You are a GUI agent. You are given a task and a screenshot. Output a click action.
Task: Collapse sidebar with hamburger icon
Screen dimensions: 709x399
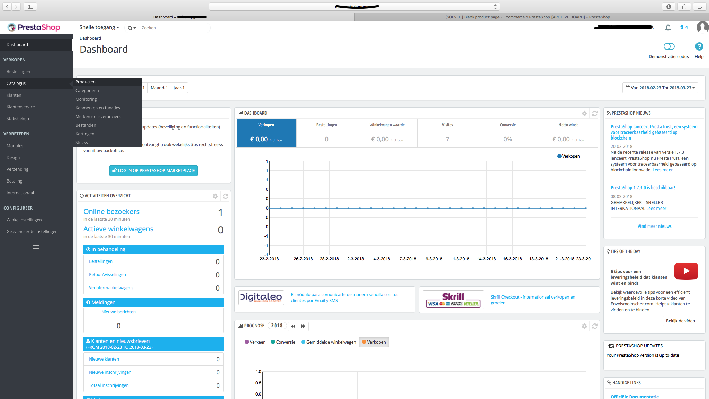click(x=36, y=247)
